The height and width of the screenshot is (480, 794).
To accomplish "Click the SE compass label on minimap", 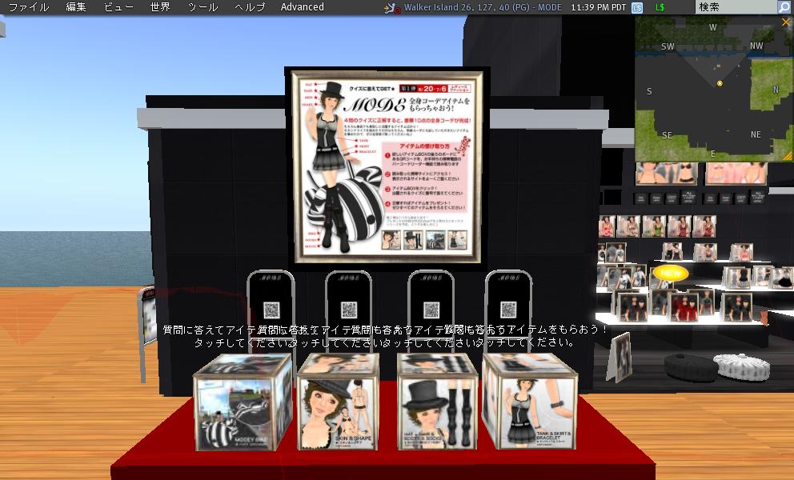I will 667,135.
